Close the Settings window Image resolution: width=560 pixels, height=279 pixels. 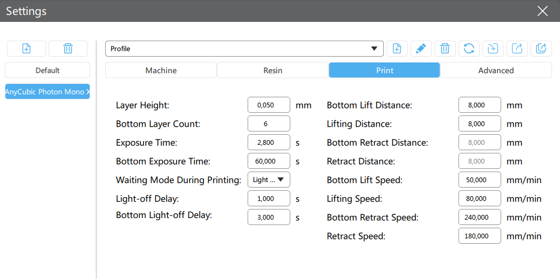coord(542,11)
